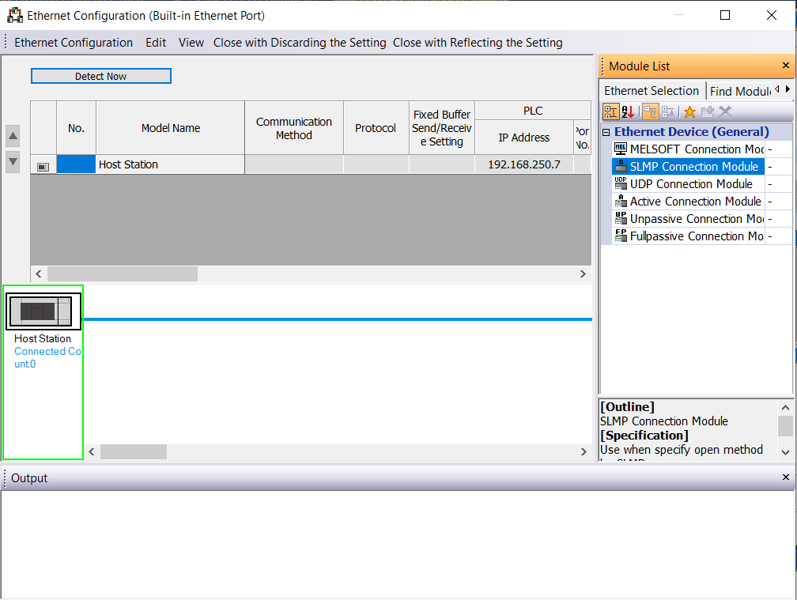Click Close with Reflecting the Setting

click(478, 43)
